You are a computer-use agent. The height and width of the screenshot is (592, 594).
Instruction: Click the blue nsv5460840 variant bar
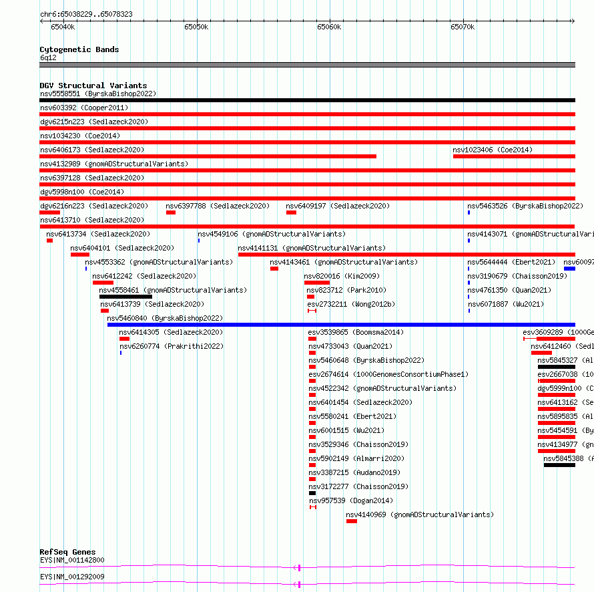pos(341,325)
